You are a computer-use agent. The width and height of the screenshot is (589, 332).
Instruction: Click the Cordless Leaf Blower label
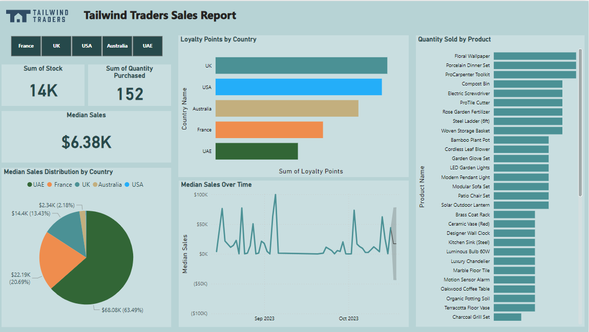pos(467,149)
